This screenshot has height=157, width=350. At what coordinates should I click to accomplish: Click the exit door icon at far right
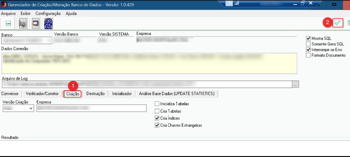click(x=348, y=23)
